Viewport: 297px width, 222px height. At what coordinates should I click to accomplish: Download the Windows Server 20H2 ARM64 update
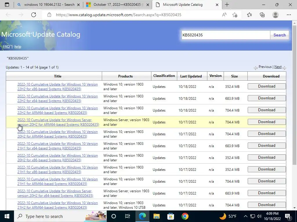pos(267,122)
